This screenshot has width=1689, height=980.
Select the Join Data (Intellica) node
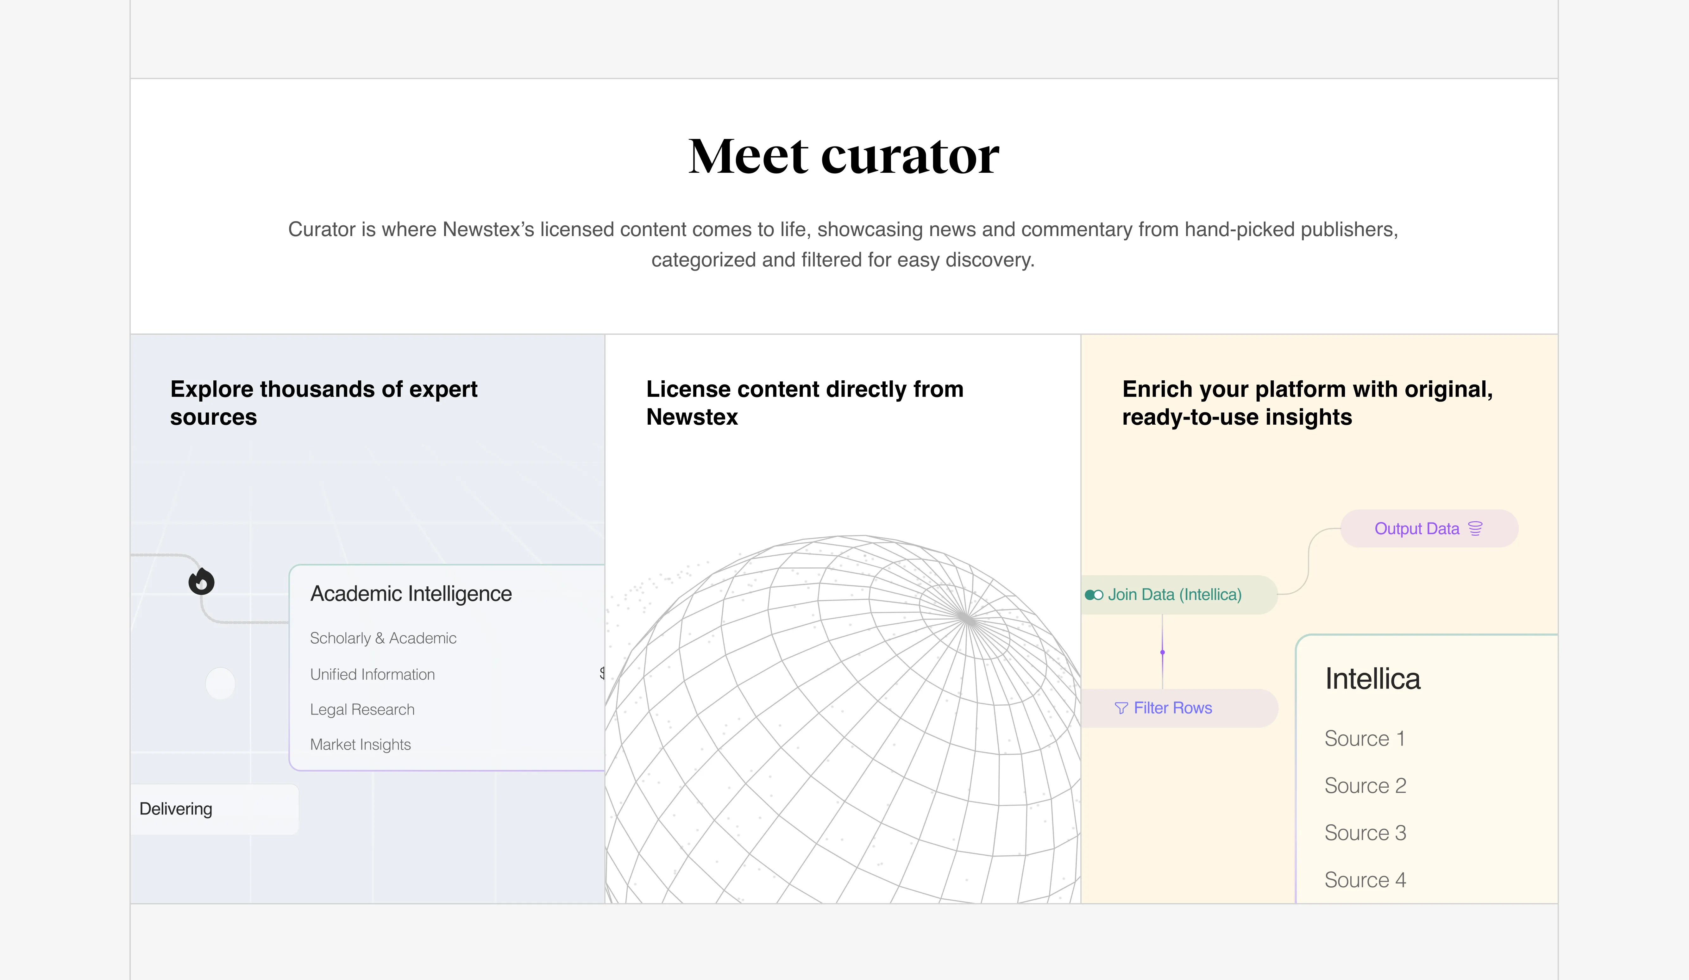[x=1180, y=595]
